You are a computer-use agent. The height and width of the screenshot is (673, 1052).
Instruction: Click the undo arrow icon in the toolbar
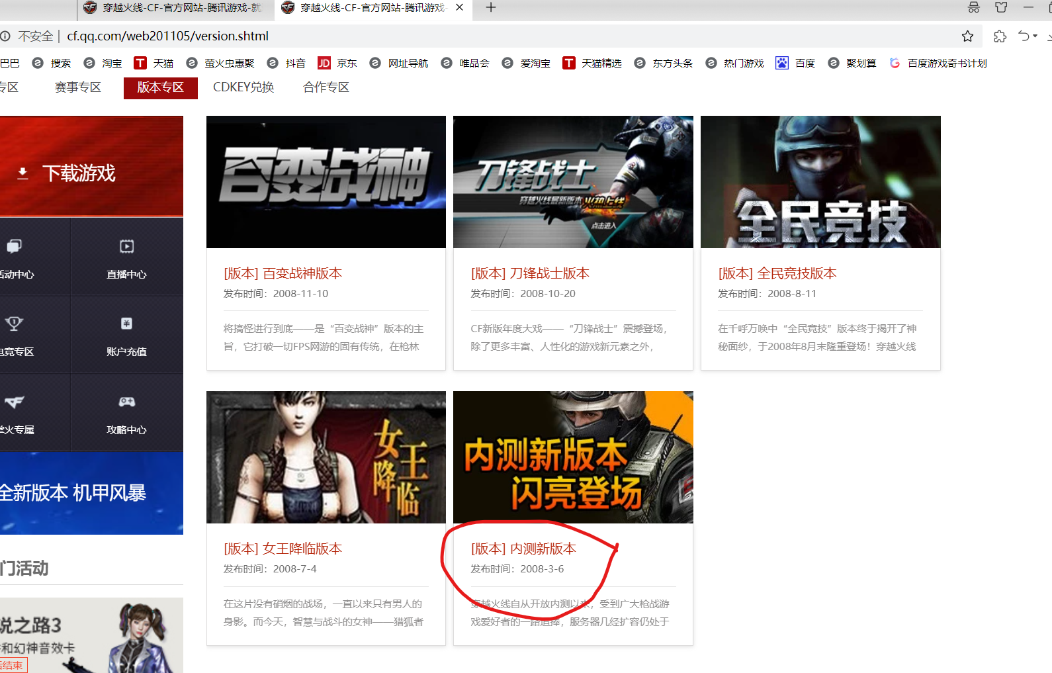pyautogui.click(x=1024, y=36)
